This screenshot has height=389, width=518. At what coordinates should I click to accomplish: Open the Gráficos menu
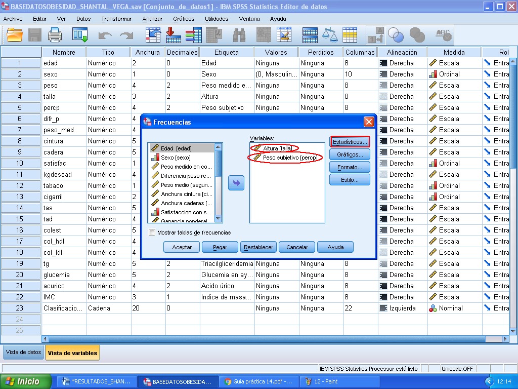[184, 19]
